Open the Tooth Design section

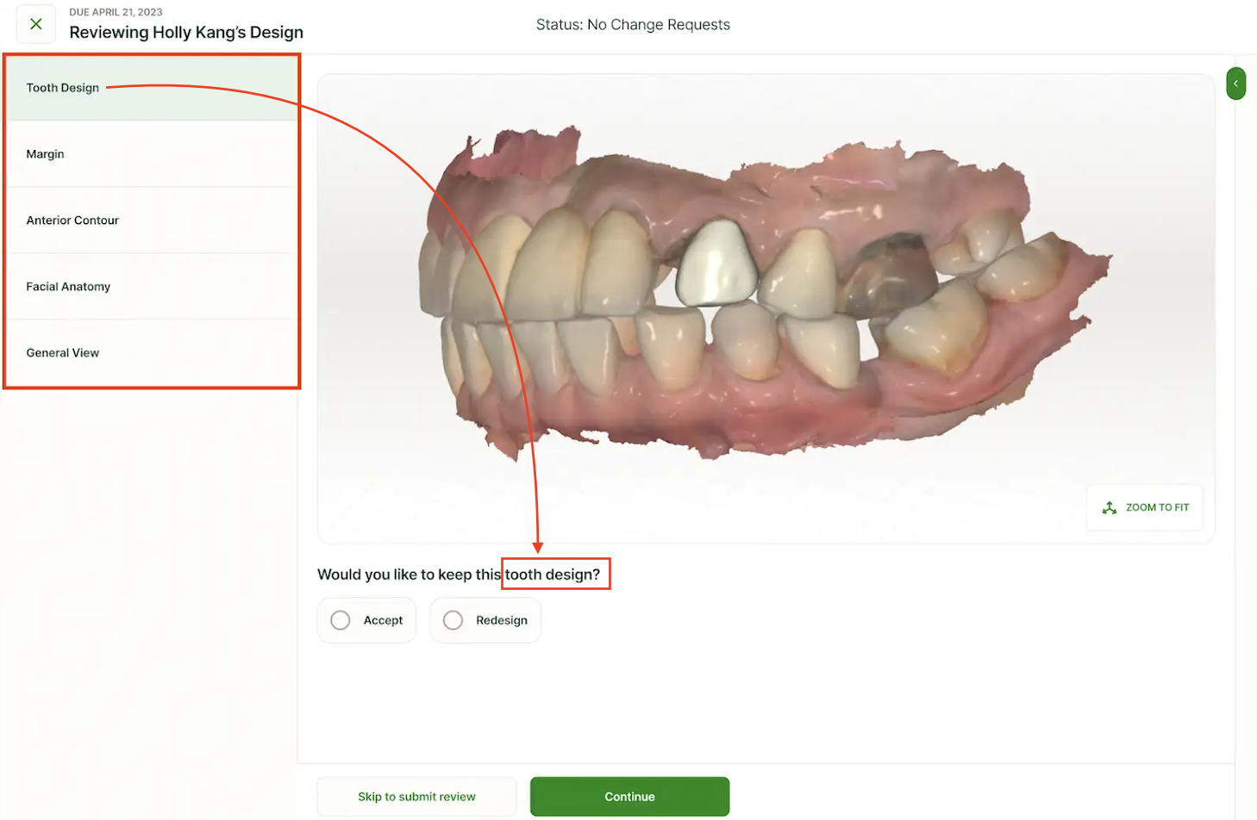63,88
